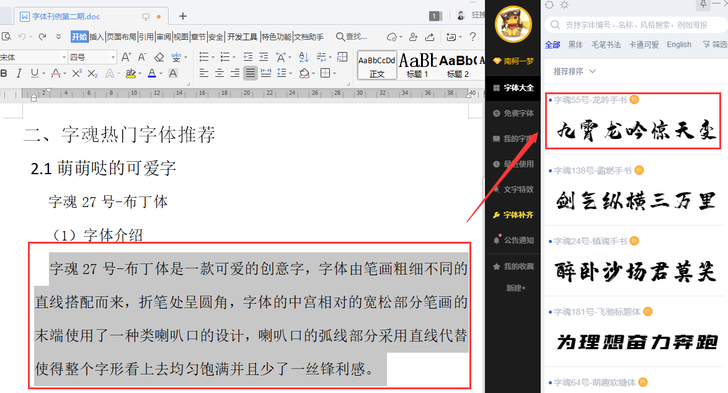Viewport: 728px width, 393px height.
Task: Open a new document tab with plus
Action: coord(183,16)
